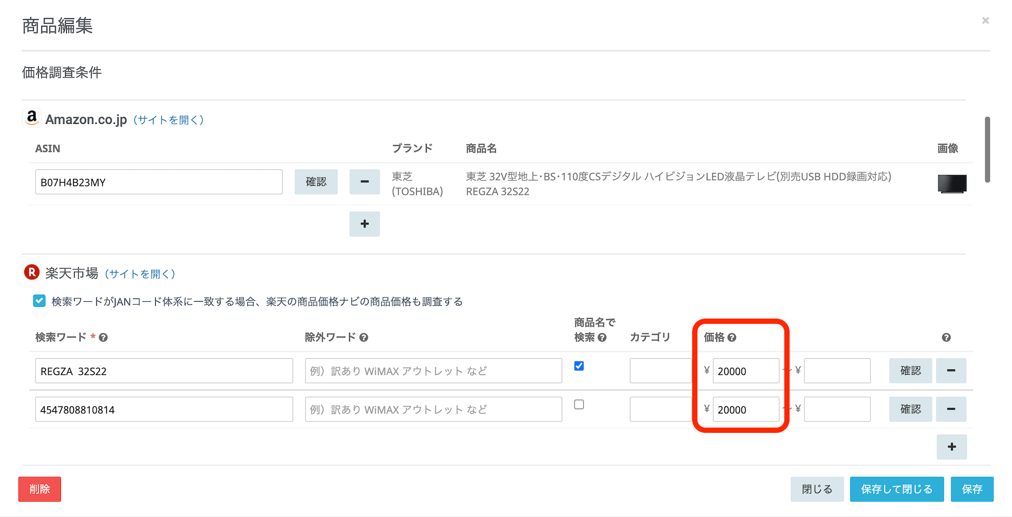Viewport: 1012px width, 517px height.
Task: Open the カテゴリ field in the second row
Action: (660, 409)
